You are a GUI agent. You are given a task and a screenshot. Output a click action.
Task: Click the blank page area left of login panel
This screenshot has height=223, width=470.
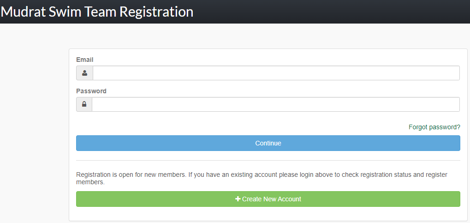[33, 129]
